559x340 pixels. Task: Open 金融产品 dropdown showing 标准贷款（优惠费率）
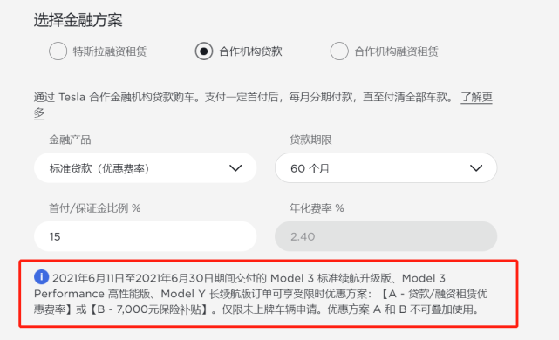(145, 168)
